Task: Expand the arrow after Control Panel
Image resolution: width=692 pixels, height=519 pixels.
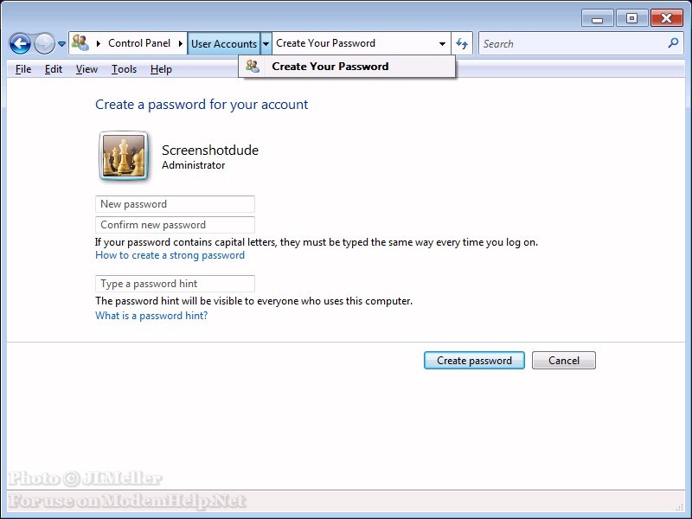Action: coord(181,43)
